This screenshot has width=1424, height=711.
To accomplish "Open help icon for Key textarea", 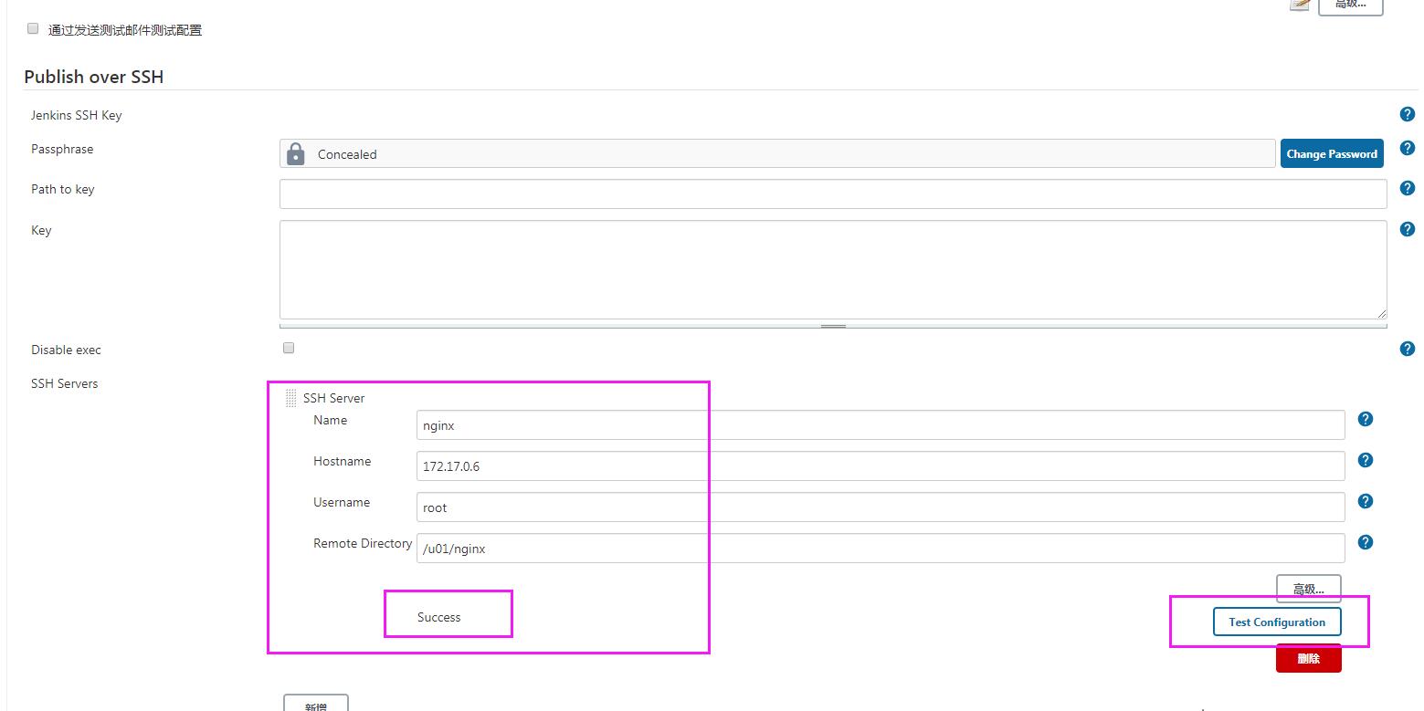I will (x=1408, y=229).
